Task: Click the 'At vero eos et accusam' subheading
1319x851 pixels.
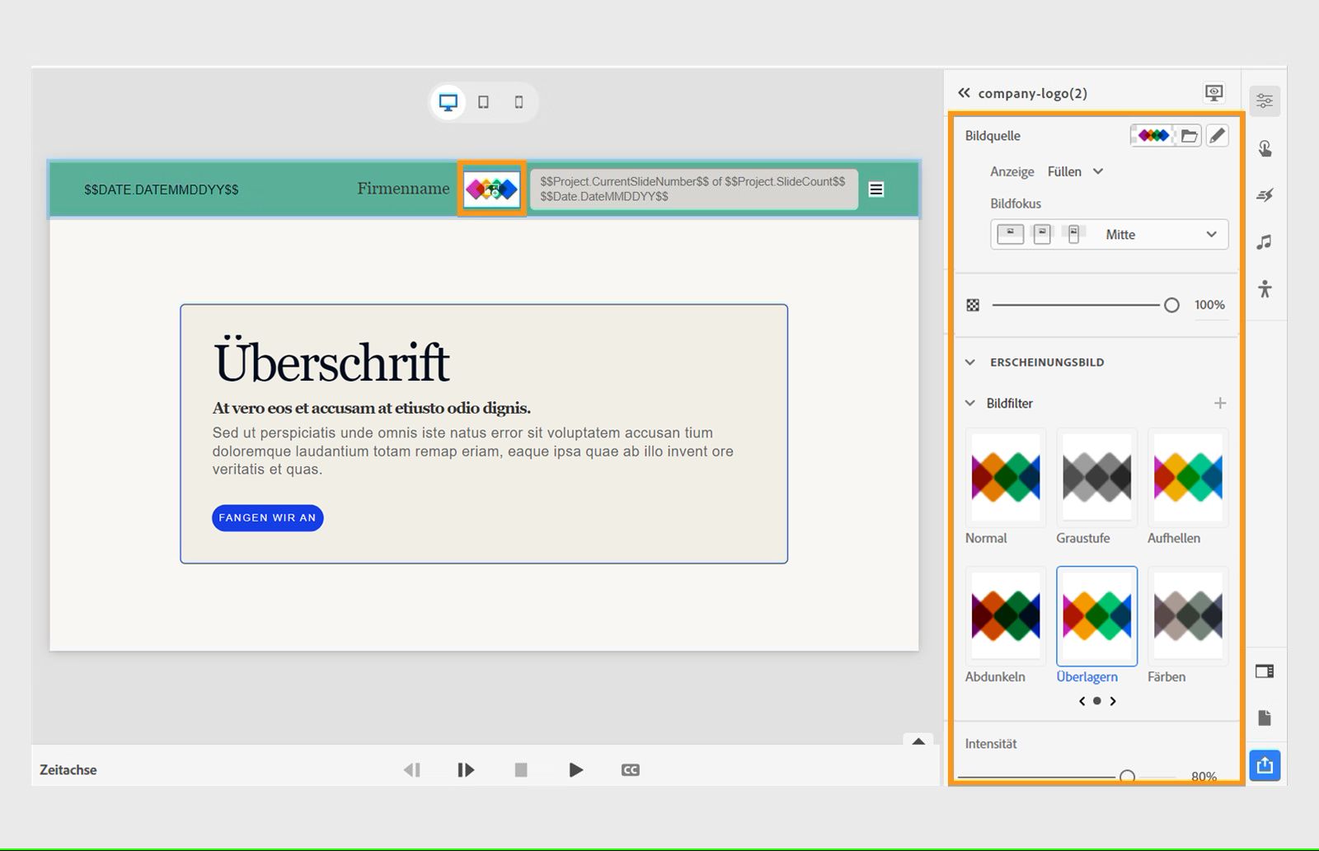Action: point(372,408)
